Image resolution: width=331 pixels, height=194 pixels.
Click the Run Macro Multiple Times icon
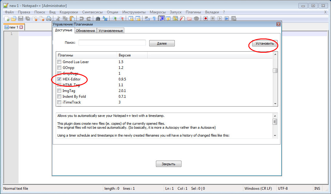227,19
